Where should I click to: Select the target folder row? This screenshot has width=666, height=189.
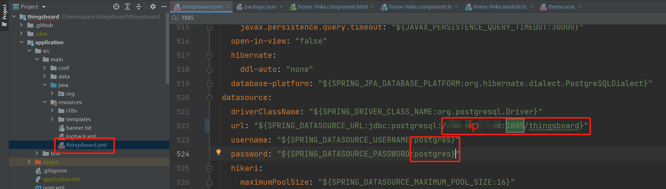89,162
